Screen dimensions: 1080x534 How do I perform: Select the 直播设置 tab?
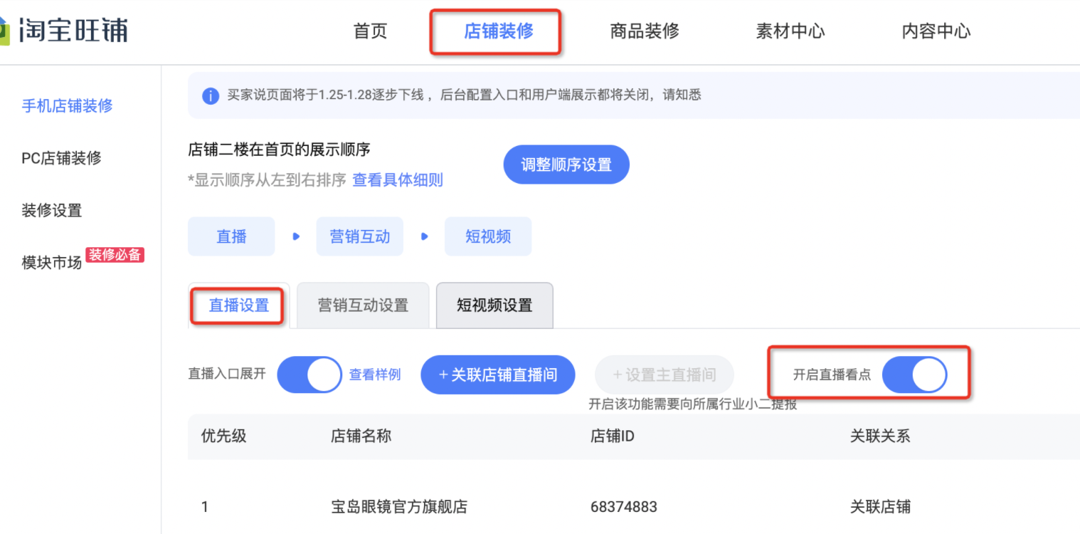click(x=239, y=305)
